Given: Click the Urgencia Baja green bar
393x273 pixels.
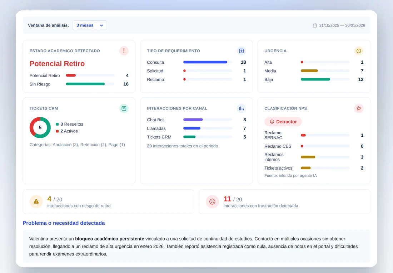Looking at the screenshot, I should 315,79.
